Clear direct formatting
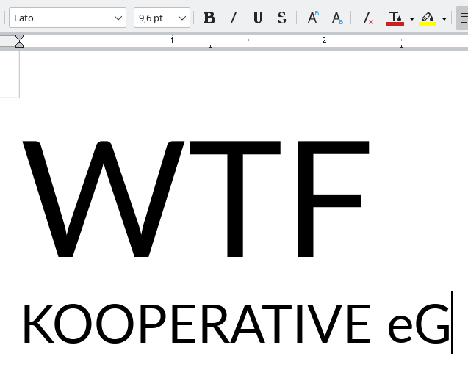The height and width of the screenshot is (381, 468). coord(367,18)
